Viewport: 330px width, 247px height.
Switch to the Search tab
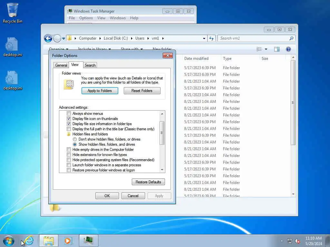[90, 65]
